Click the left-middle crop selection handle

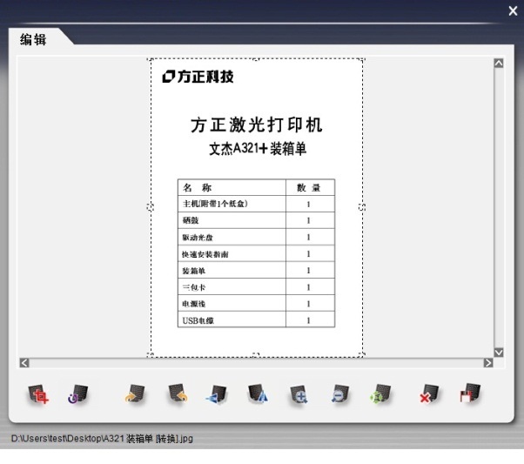click(151, 207)
